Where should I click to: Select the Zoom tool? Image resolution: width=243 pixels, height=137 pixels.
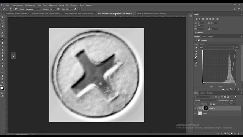(x=2, y=79)
